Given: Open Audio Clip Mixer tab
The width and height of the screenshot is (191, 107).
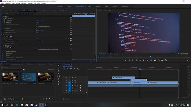Looking at the screenshot, I should (48, 10).
